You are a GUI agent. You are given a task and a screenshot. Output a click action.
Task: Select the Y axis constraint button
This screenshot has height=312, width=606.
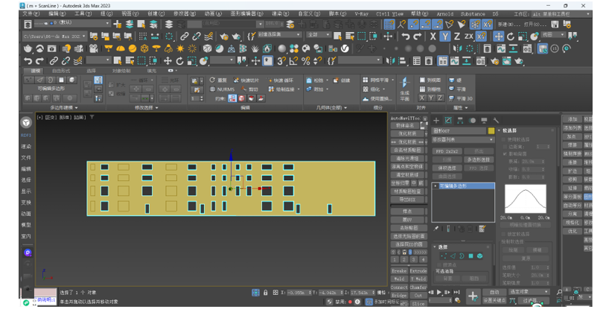pyautogui.click(x=445, y=36)
